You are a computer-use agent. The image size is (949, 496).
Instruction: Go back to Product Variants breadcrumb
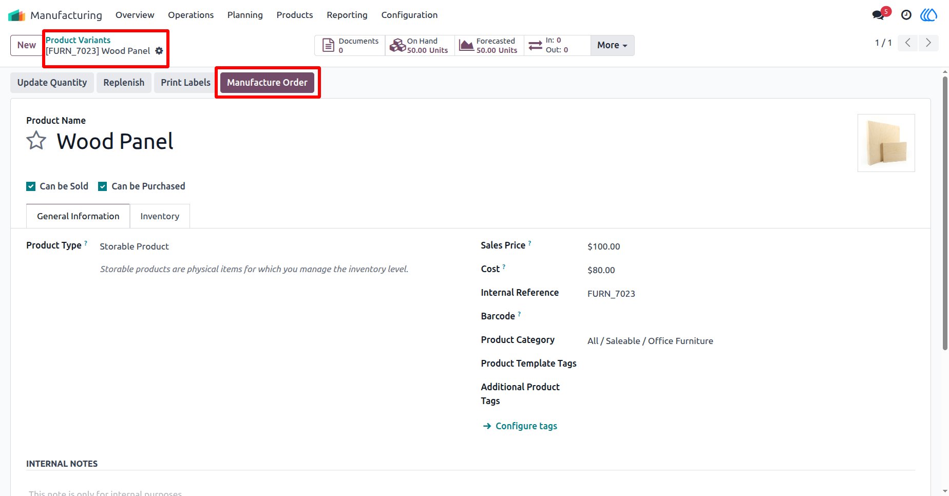[78, 40]
